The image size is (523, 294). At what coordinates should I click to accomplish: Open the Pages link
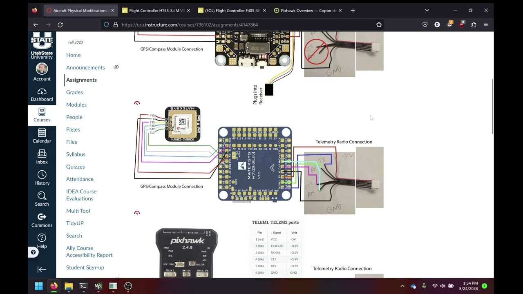pos(73,129)
